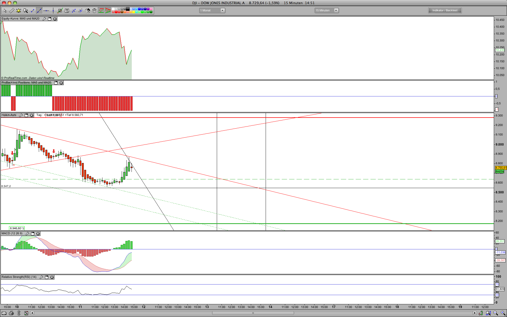507x317 pixels.
Task: Maximize the Heikin-Ashi panel window icon
Action: (26, 115)
